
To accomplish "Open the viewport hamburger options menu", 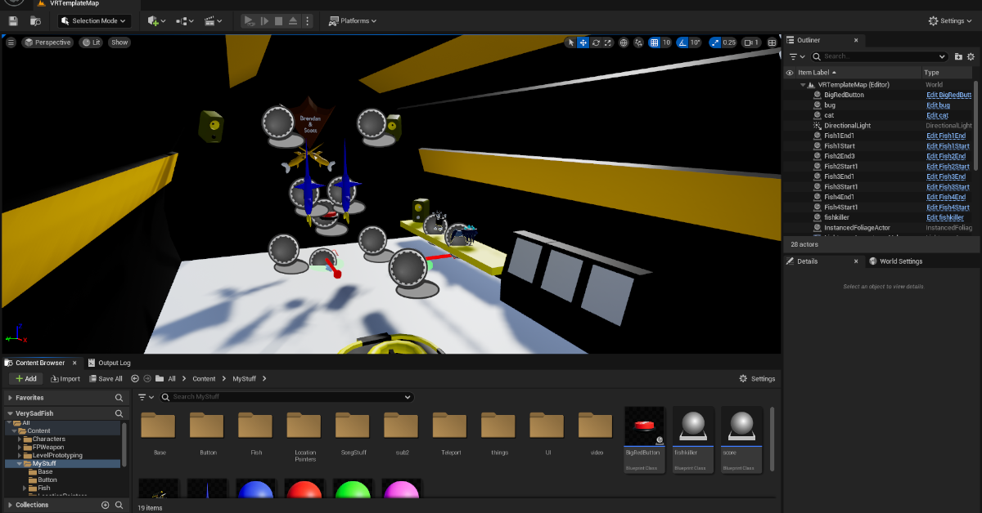I will 11,42.
